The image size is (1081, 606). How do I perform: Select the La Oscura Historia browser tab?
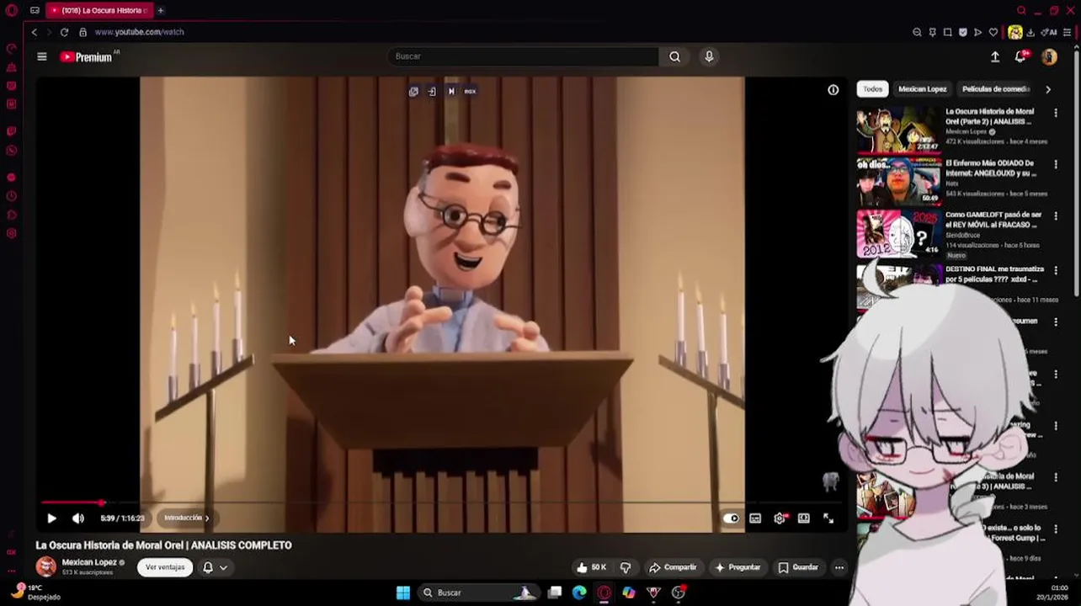(99, 10)
